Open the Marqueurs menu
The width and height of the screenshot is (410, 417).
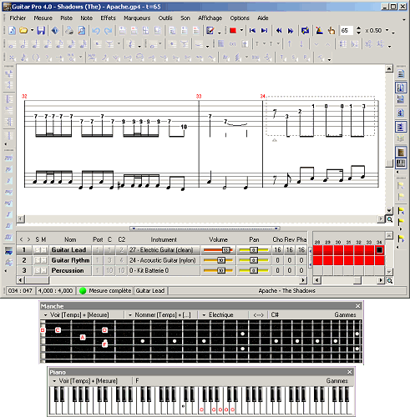click(137, 18)
